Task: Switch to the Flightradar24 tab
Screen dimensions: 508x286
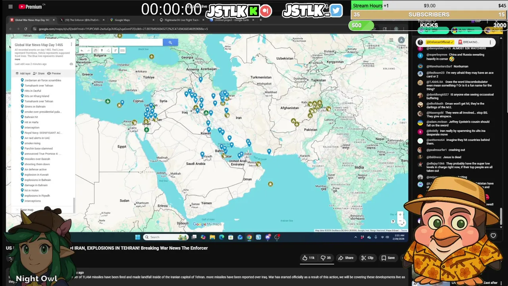Action: coord(181,20)
